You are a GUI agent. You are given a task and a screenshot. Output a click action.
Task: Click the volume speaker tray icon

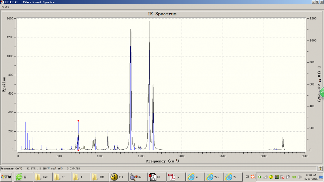pyautogui.click(x=300, y=177)
